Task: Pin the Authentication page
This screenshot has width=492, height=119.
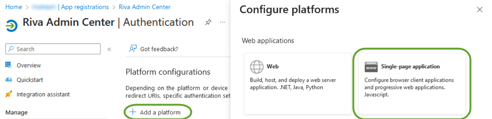Action: [208, 22]
